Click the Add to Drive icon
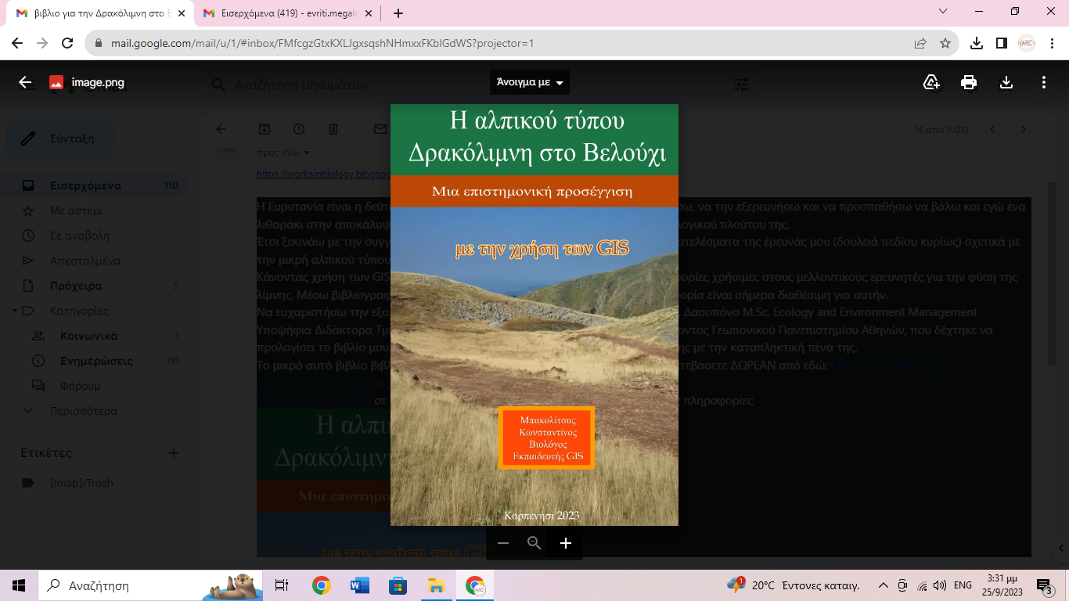Image resolution: width=1069 pixels, height=601 pixels. pos(931,82)
